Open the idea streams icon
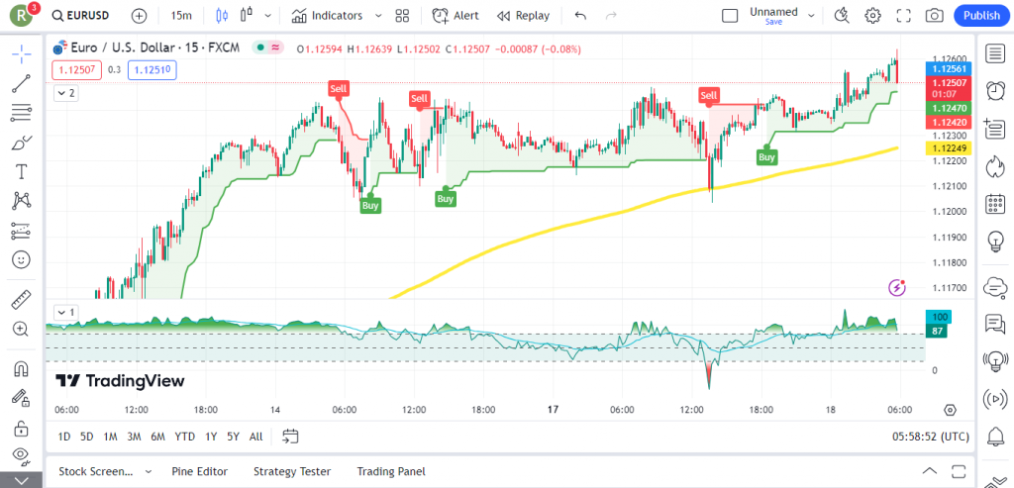The width and height of the screenshot is (1014, 488). pos(994,360)
